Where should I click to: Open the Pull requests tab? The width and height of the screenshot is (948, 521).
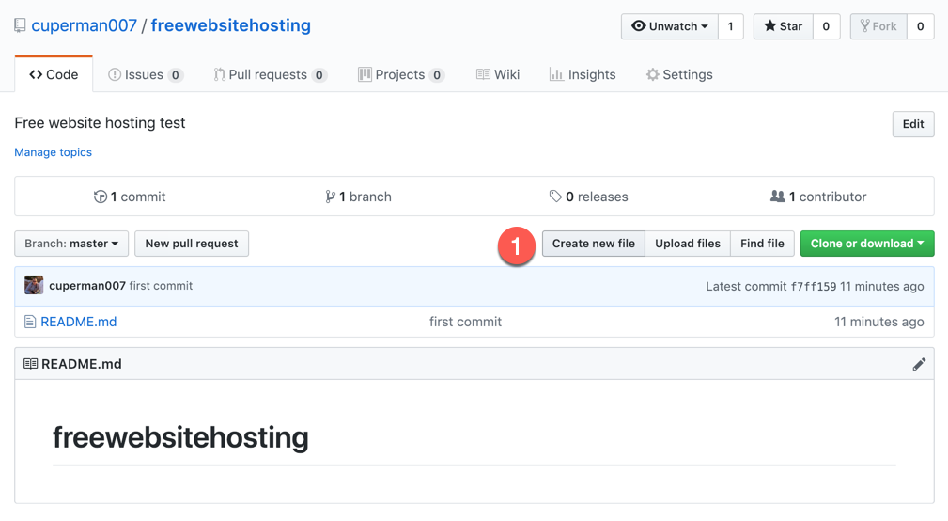coord(269,74)
